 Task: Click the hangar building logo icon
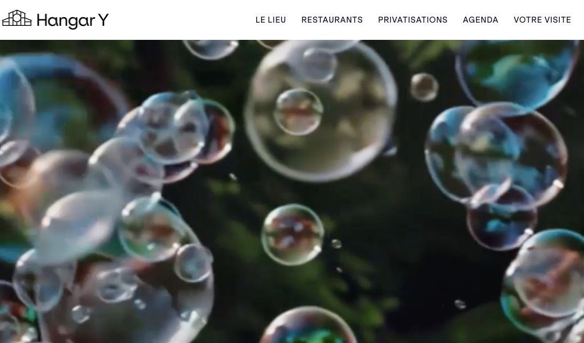17,18
